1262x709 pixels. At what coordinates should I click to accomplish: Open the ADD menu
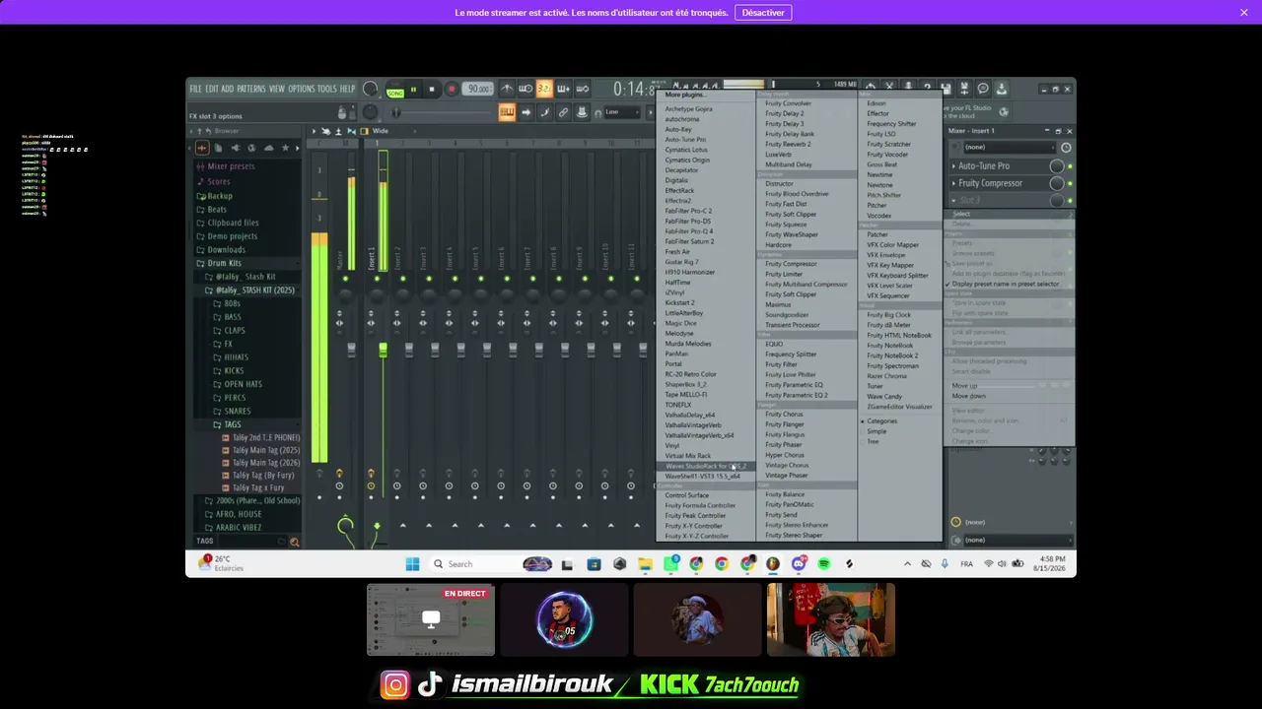point(228,89)
